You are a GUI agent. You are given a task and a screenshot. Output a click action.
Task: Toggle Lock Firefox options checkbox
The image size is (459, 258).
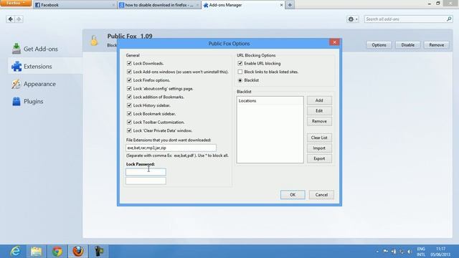point(129,80)
